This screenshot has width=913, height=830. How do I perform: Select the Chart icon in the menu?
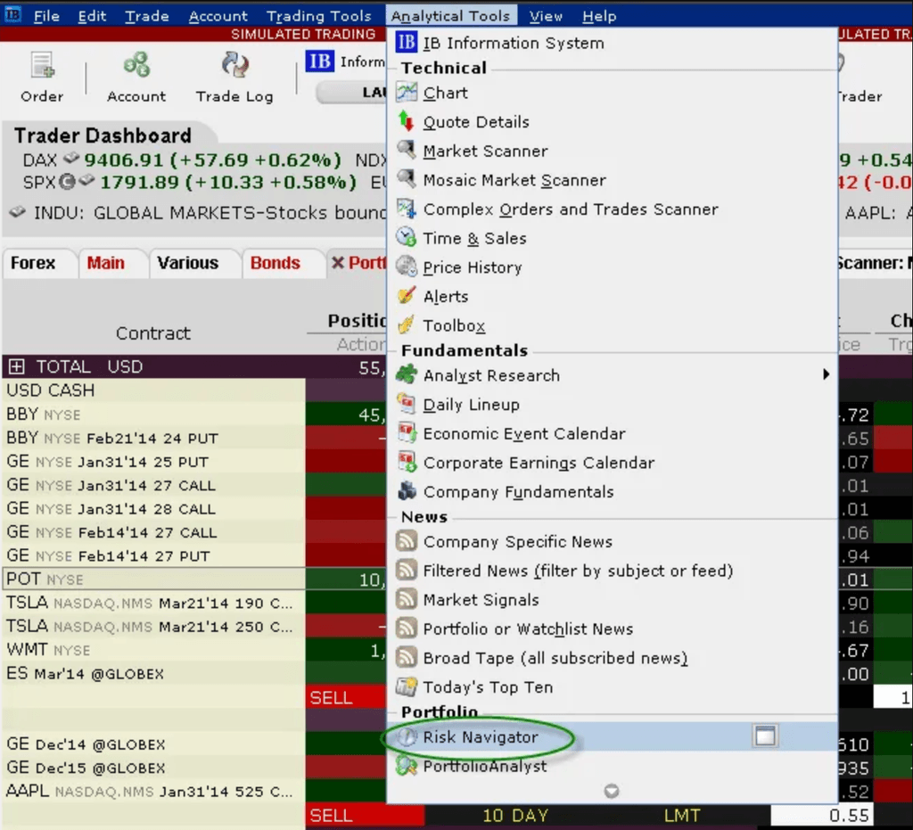pos(406,92)
